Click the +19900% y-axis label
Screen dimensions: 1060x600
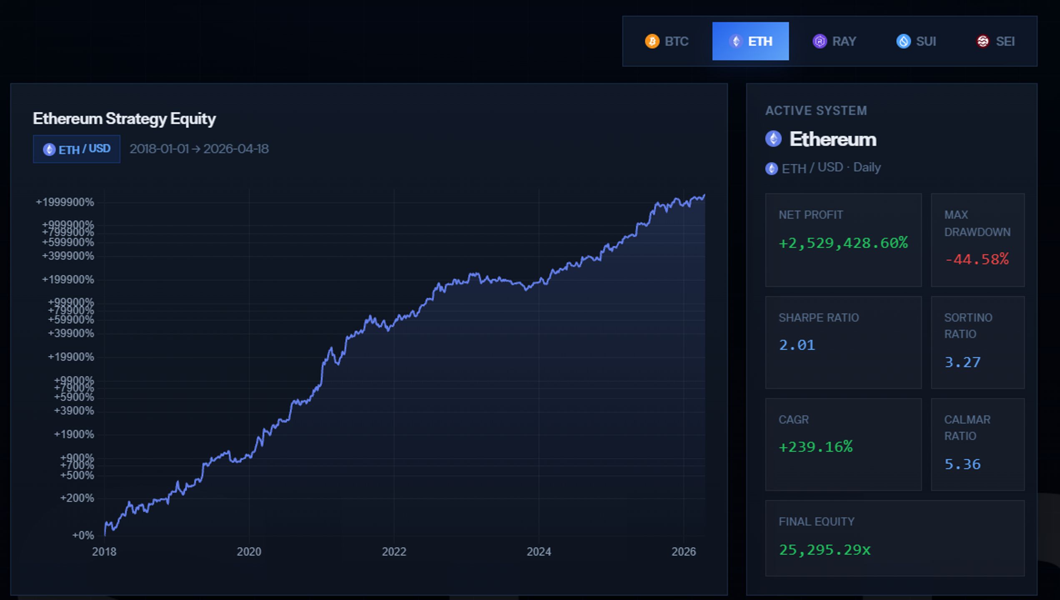click(x=71, y=357)
